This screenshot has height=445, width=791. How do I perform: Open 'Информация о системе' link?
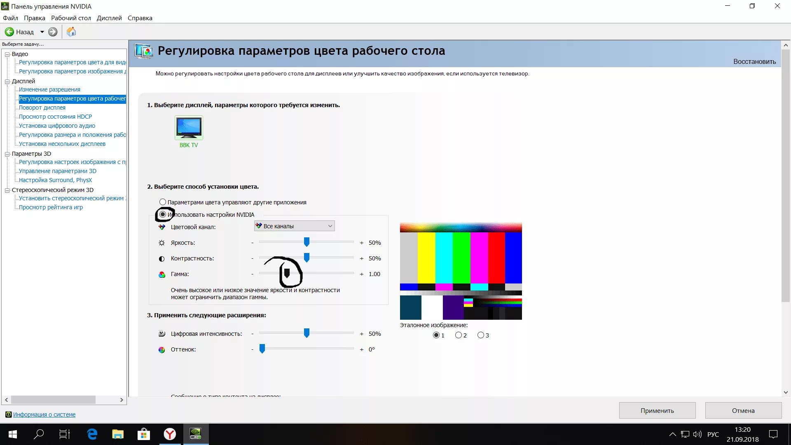44,415
